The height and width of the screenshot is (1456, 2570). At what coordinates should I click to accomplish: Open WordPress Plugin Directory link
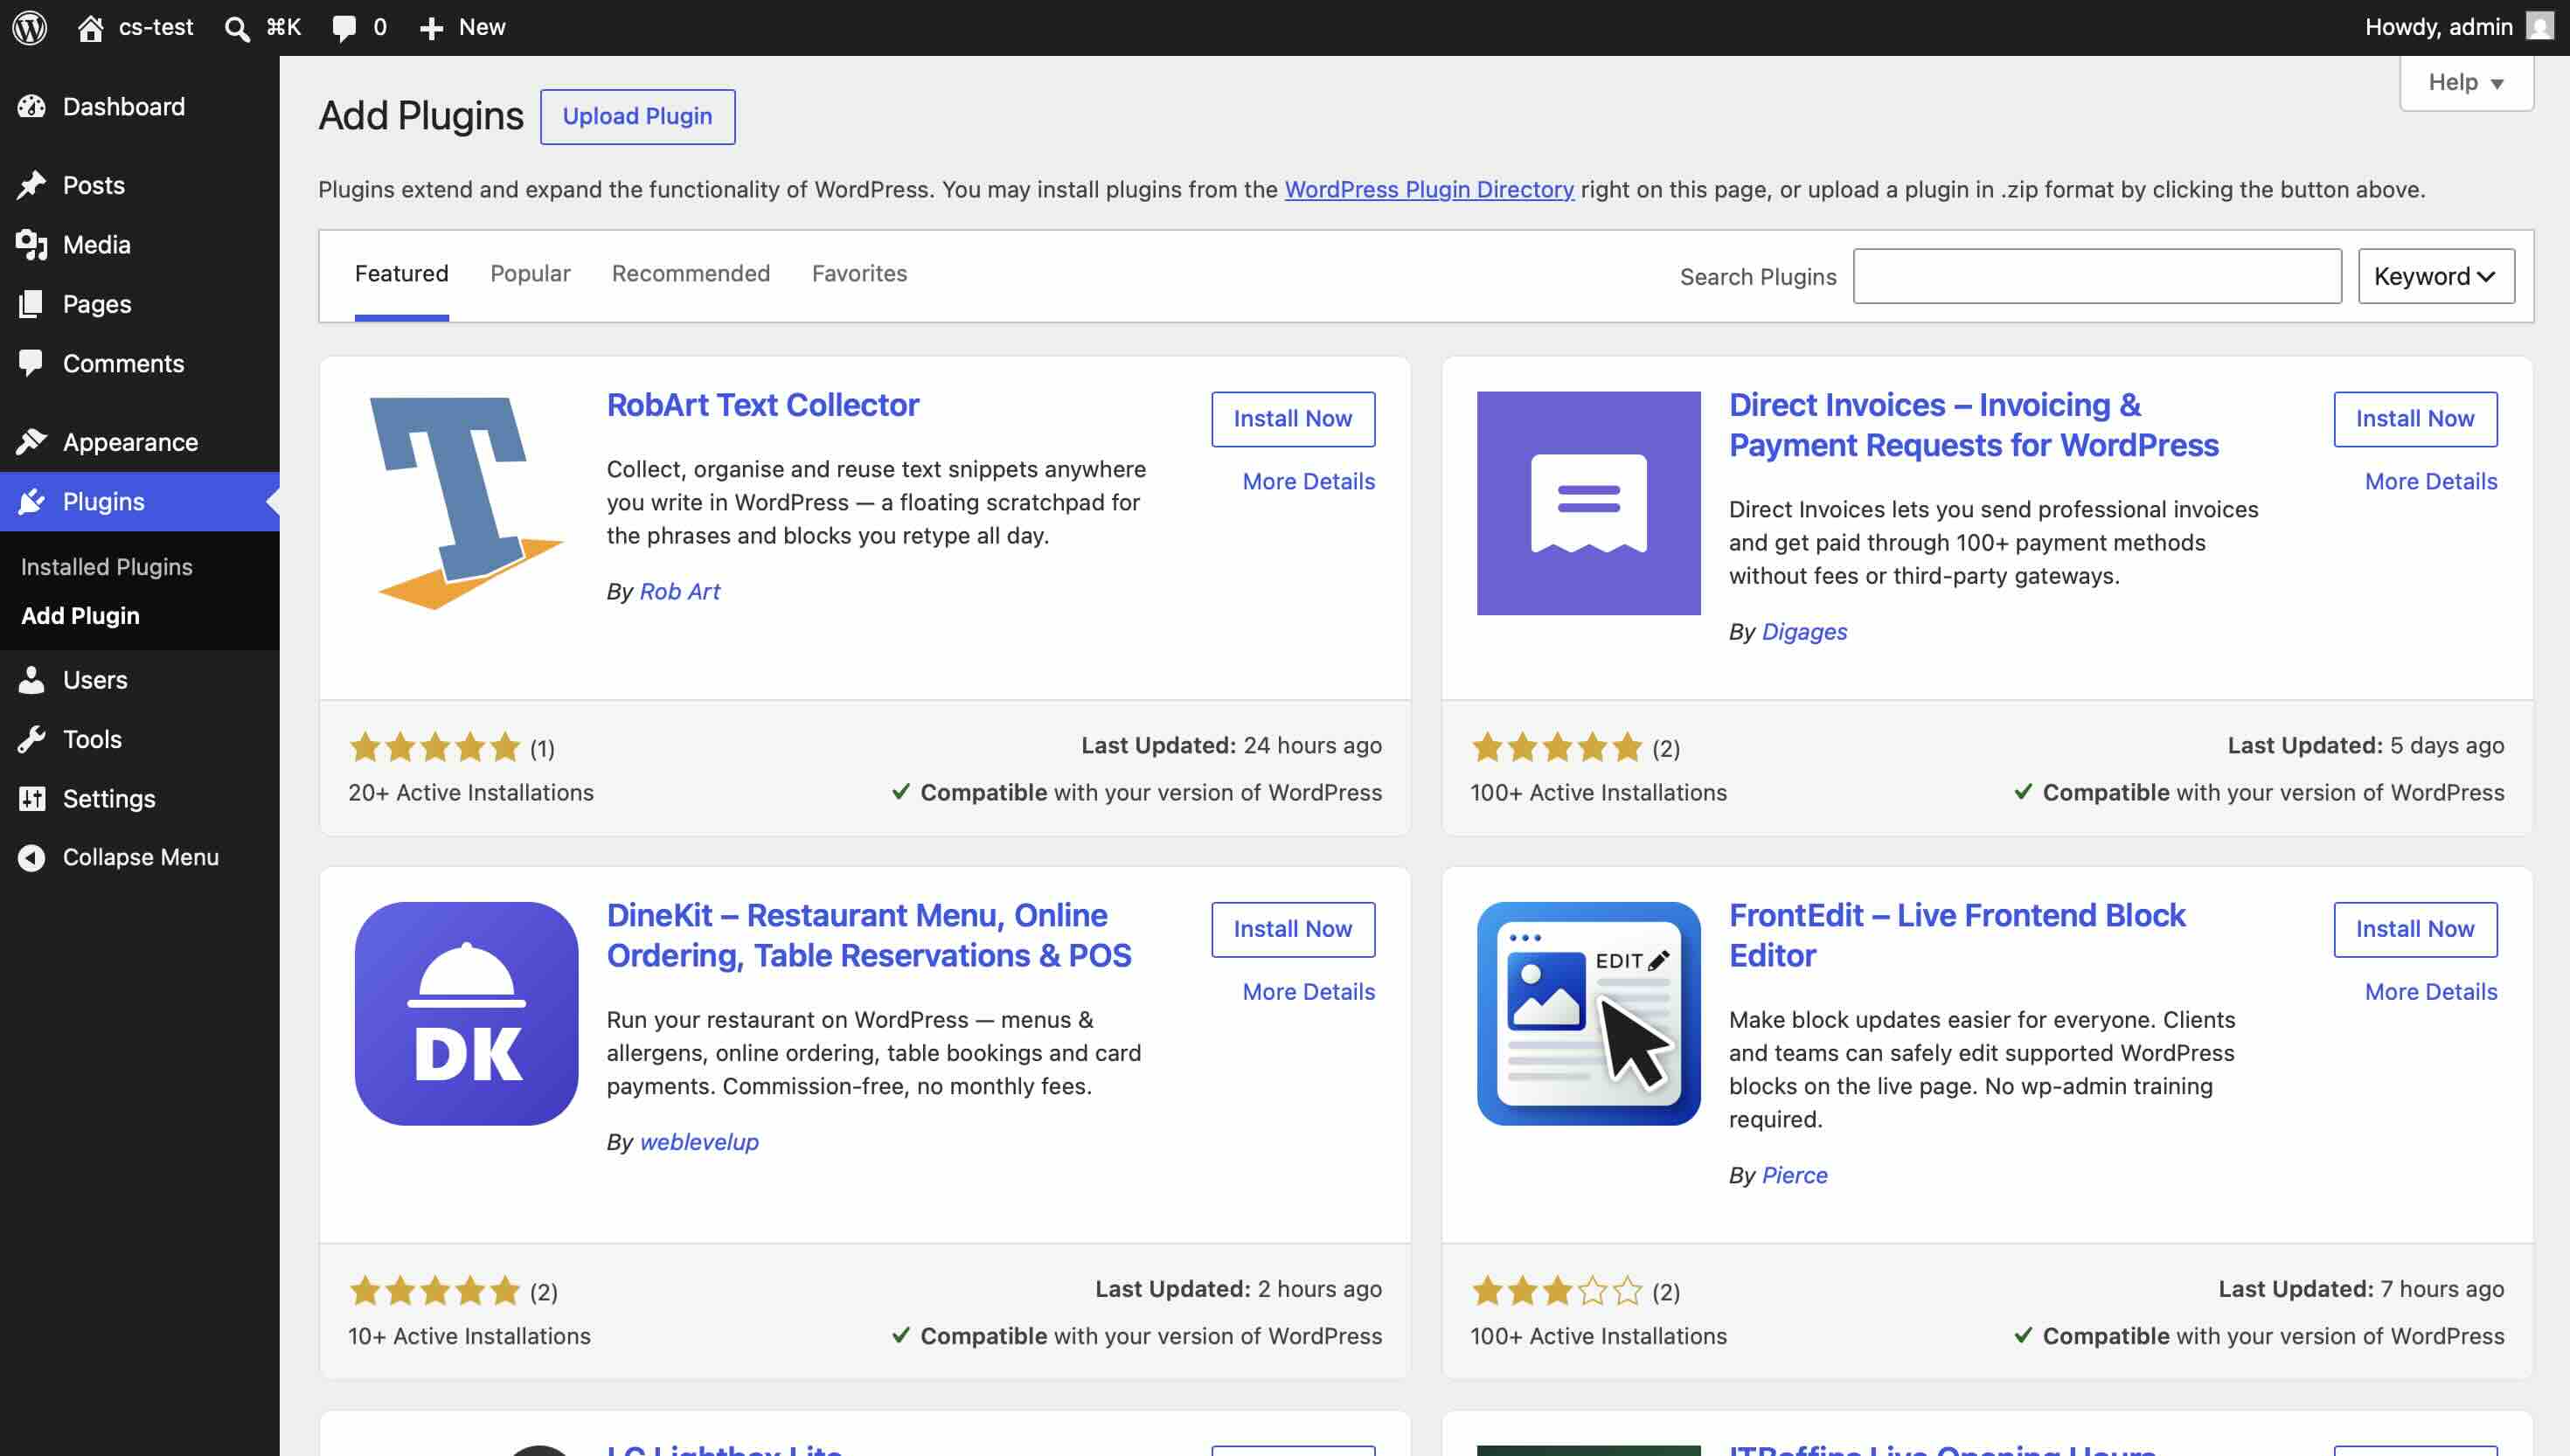1429,189
